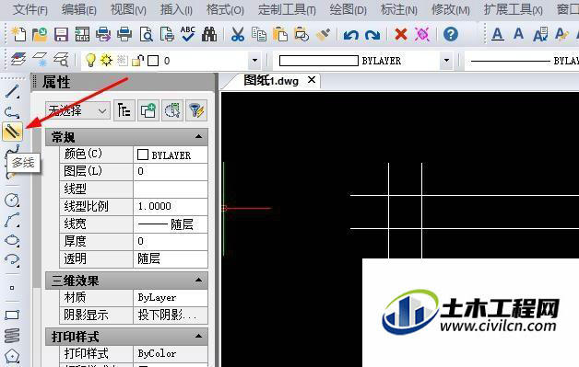Select the match properties brush icon
This screenshot has width=579, height=367.
coord(323,34)
